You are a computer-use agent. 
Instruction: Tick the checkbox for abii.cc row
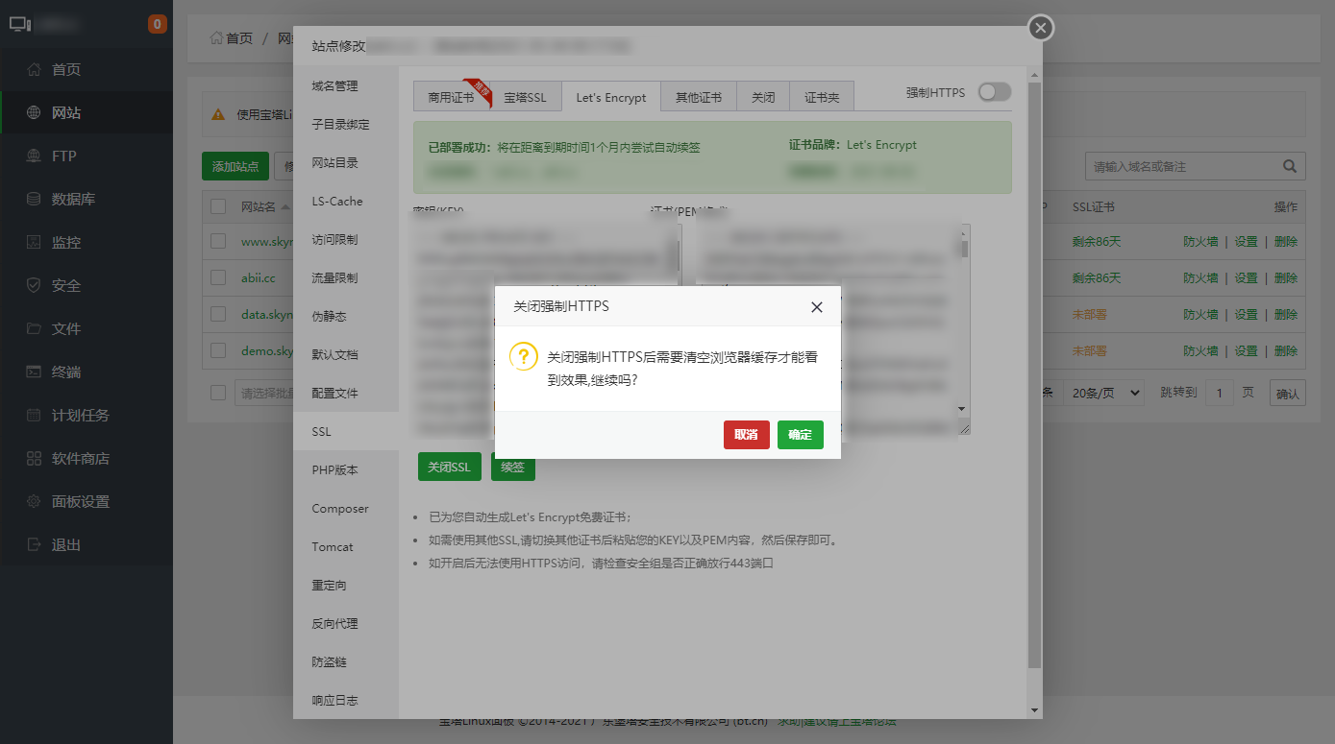218,277
